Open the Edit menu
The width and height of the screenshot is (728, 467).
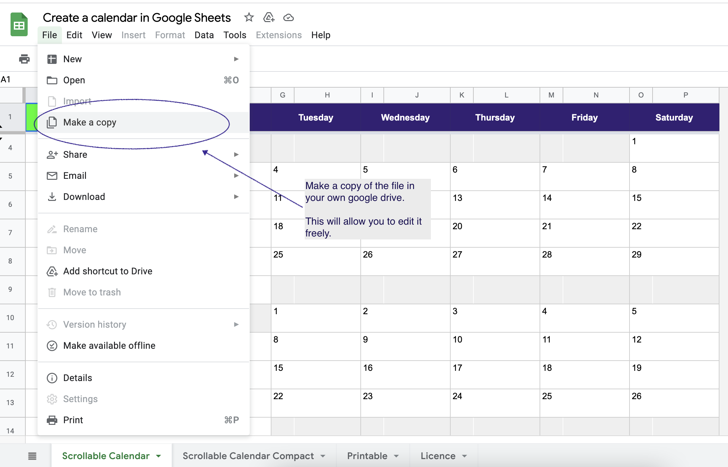pyautogui.click(x=74, y=35)
